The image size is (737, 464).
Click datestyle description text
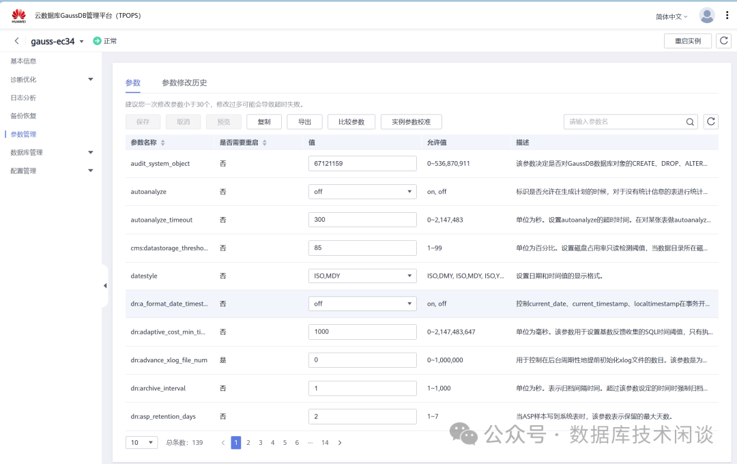coord(560,276)
